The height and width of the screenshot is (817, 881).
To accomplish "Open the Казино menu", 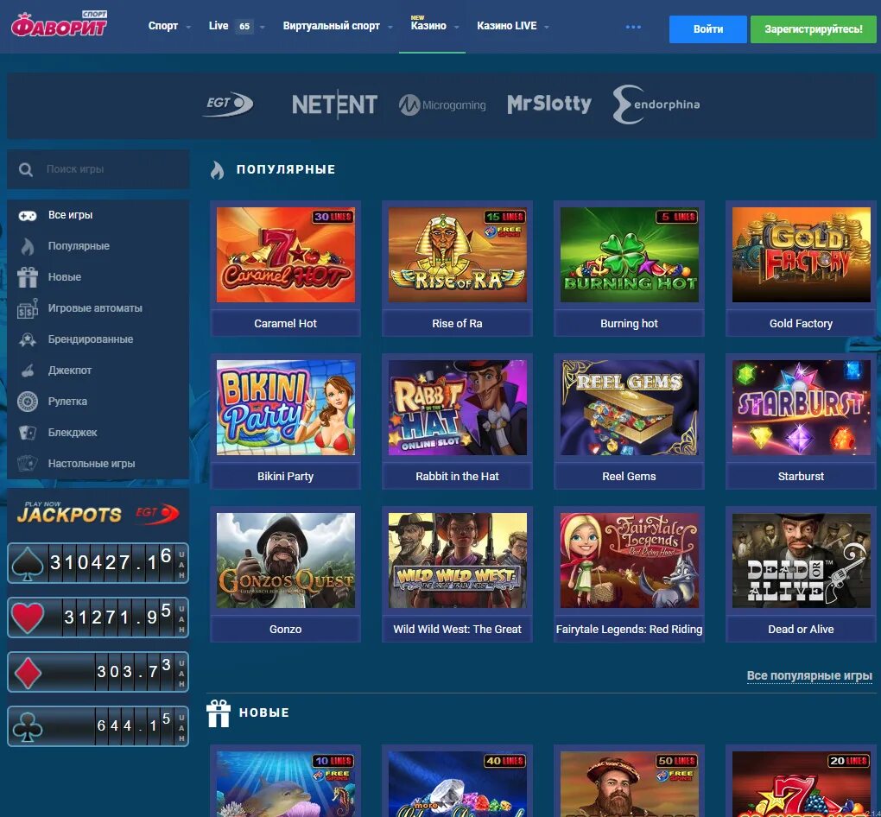I will coord(428,26).
